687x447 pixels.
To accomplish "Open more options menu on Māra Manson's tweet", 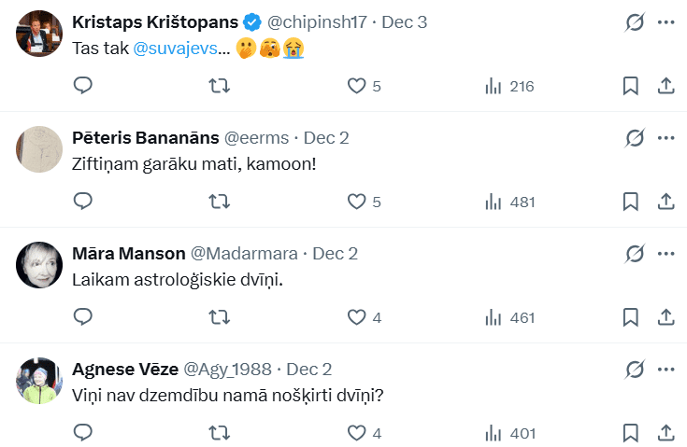I will tap(666, 254).
